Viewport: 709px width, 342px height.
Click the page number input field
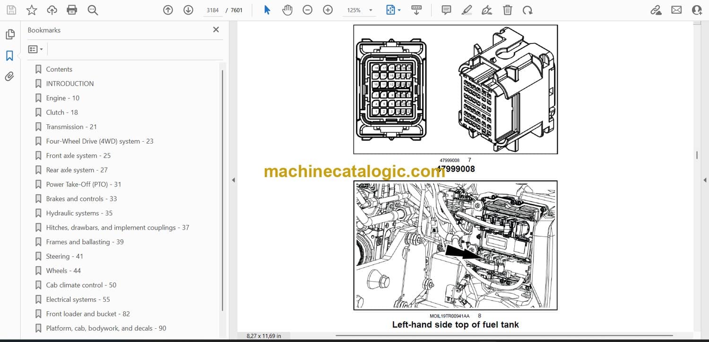pos(213,10)
